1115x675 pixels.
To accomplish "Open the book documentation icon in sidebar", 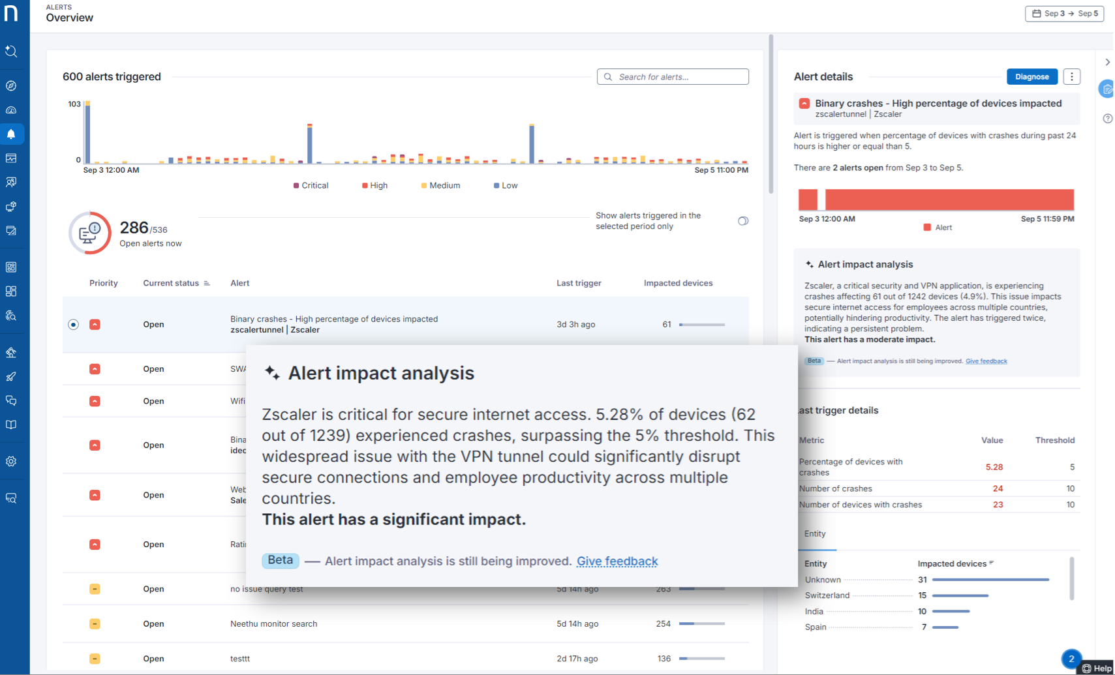I will pyautogui.click(x=12, y=425).
